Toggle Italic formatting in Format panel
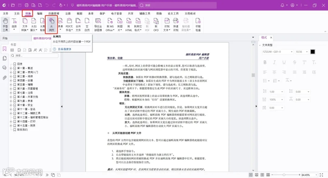Viewport: 328px width, 178px height. [274, 62]
